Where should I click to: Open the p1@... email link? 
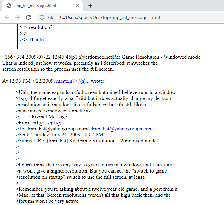pyautogui.click(x=58, y=123)
